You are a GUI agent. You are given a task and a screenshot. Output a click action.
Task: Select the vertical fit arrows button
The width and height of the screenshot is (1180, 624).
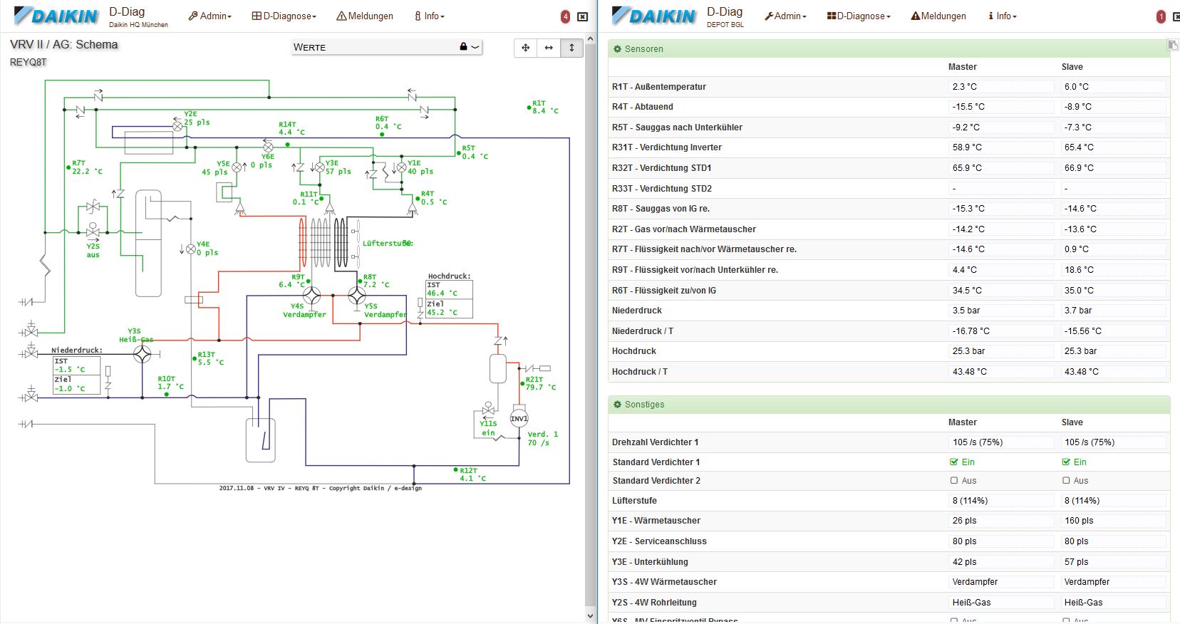571,48
